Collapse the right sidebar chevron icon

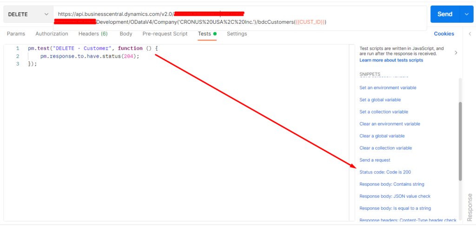tap(469, 34)
